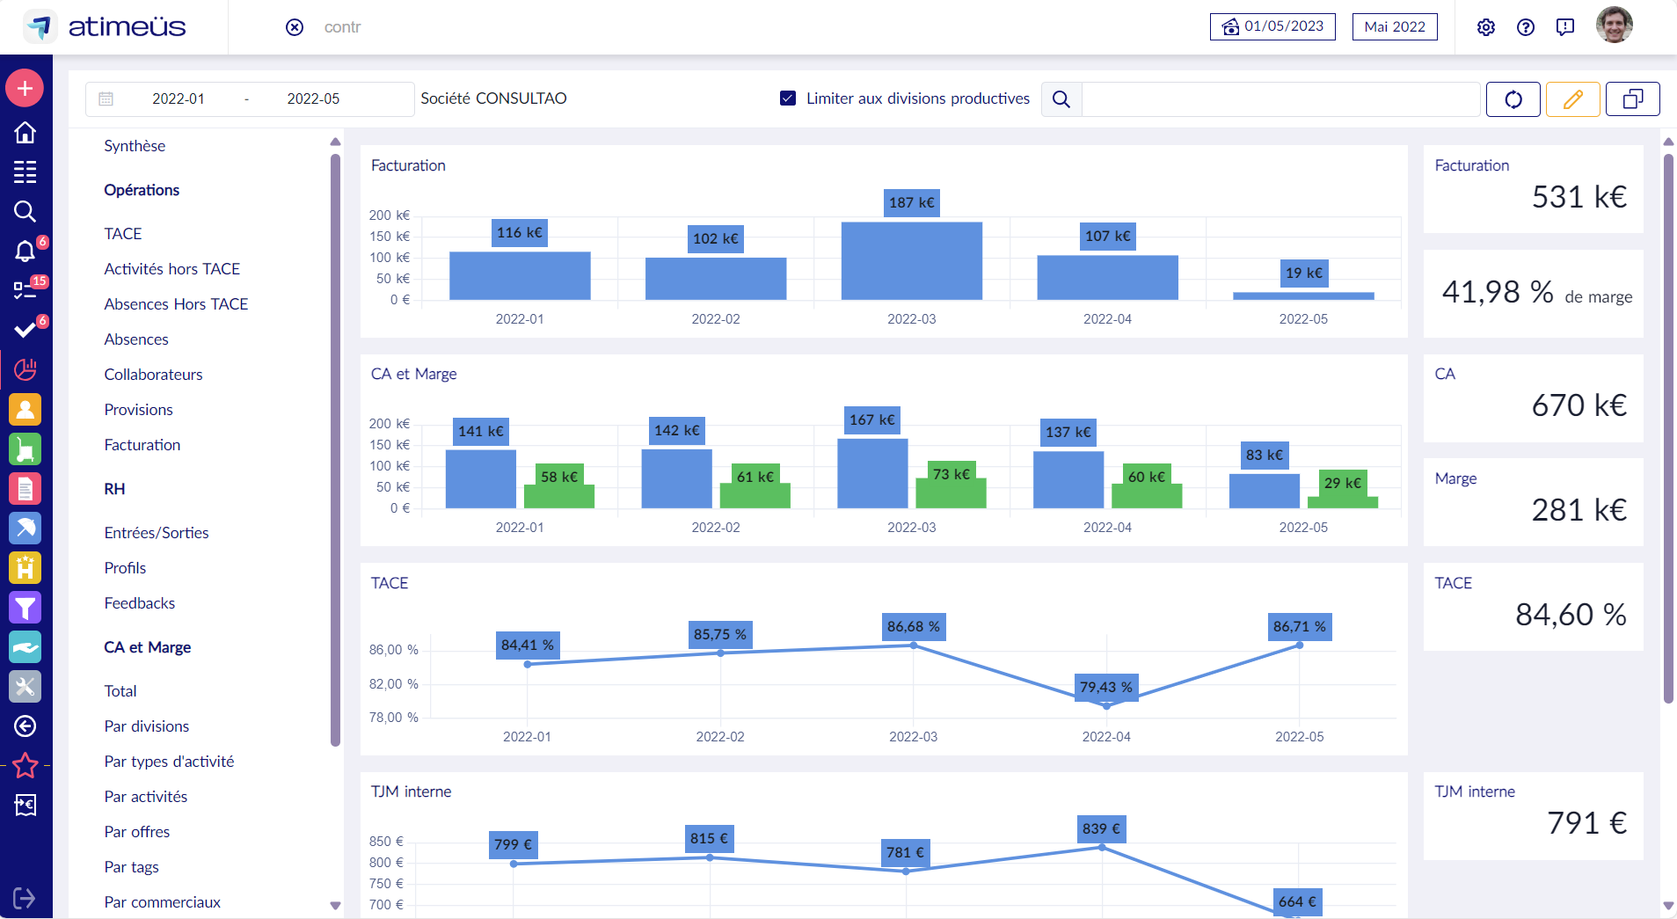Open the 2022-01 to 2022-05 date range picker
1677x919 pixels.
click(x=246, y=99)
